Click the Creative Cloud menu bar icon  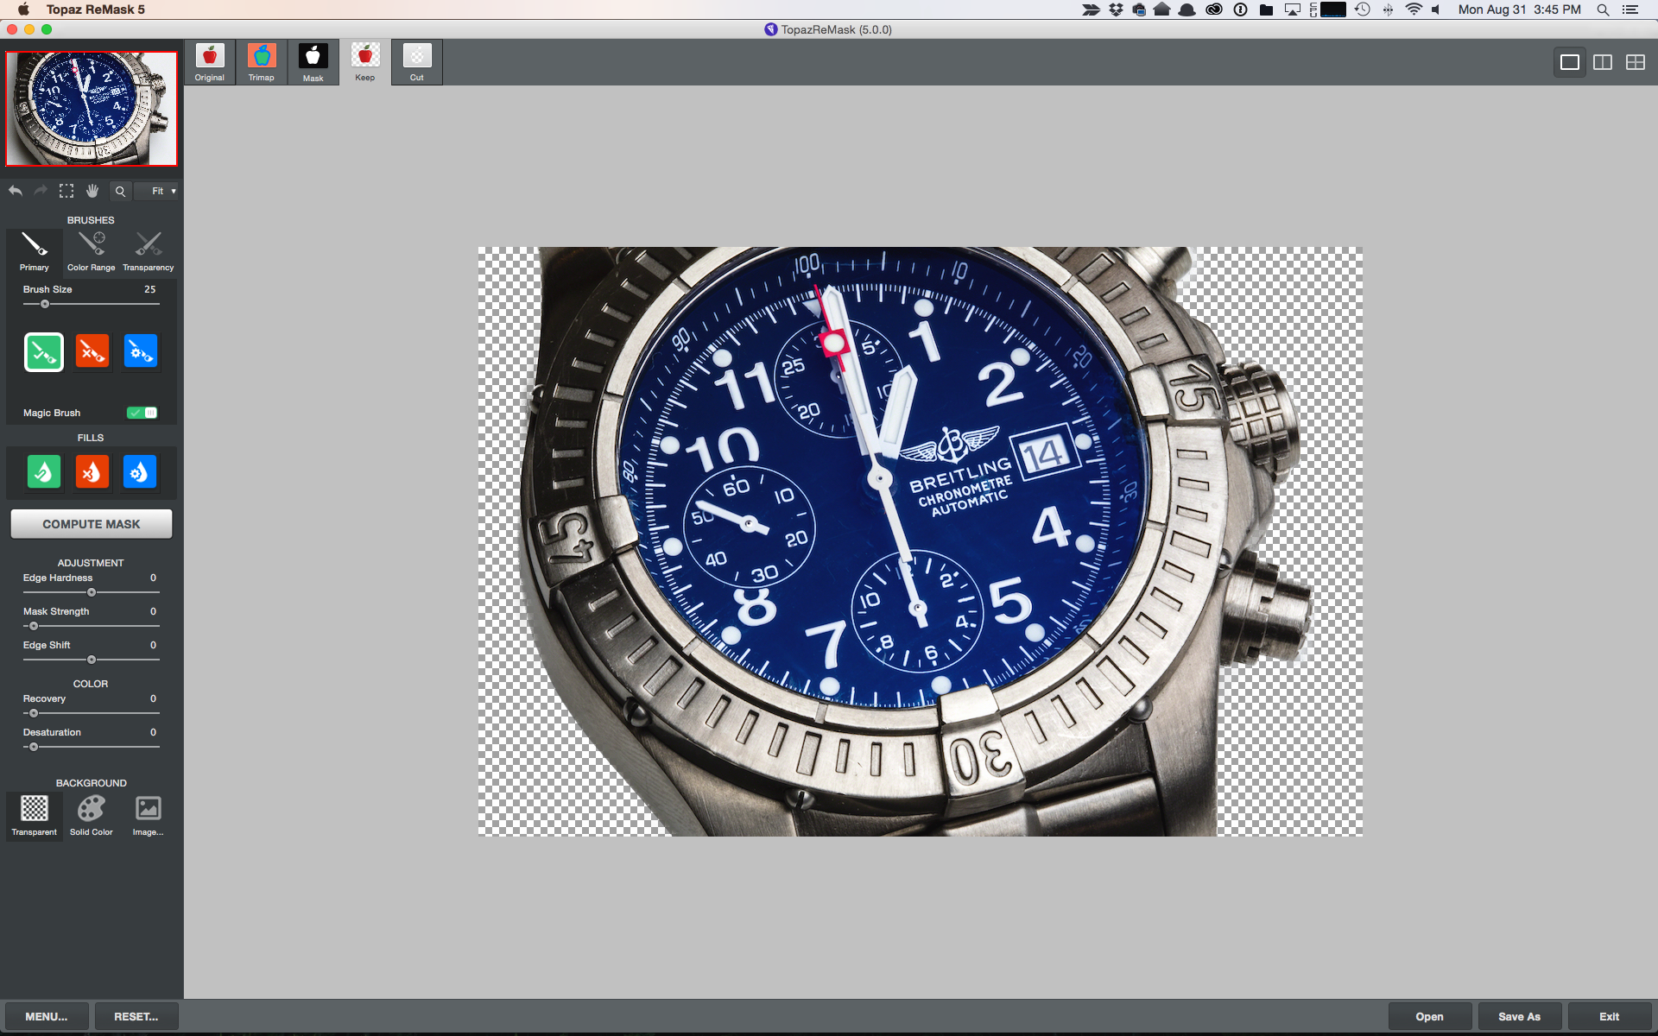coord(1214,9)
